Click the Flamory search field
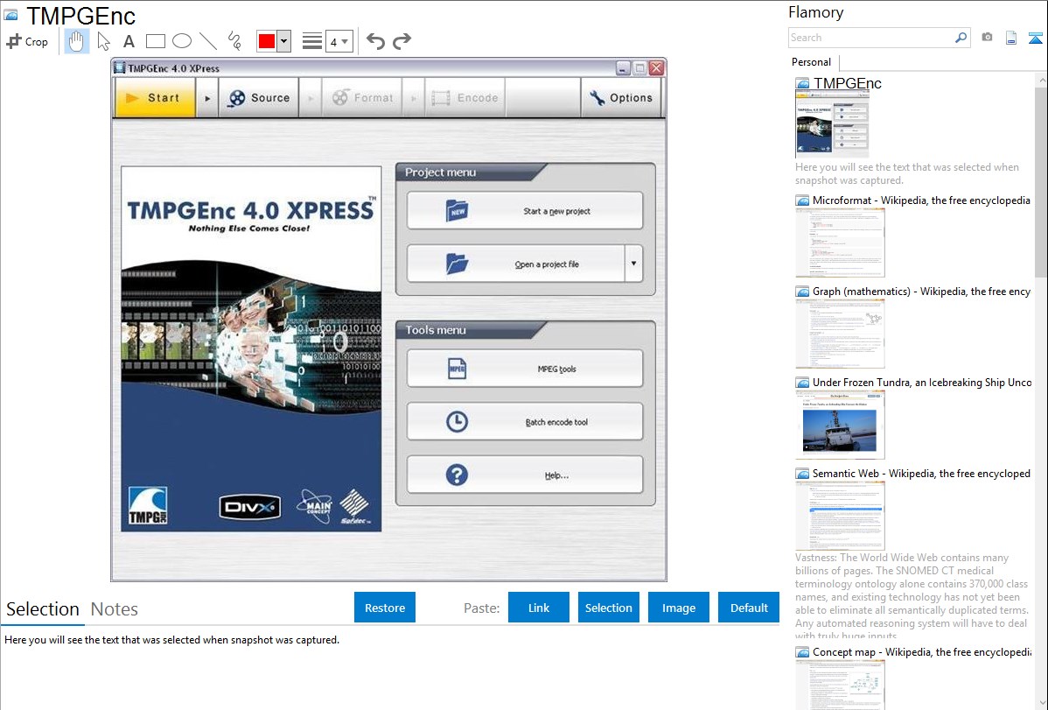Screen dimensions: 1048x710 click(x=871, y=38)
